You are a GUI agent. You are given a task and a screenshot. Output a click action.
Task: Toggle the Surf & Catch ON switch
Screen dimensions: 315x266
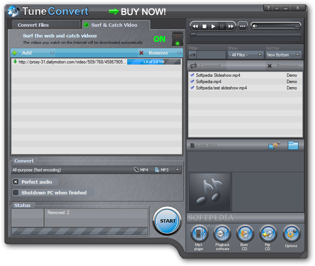[177, 39]
